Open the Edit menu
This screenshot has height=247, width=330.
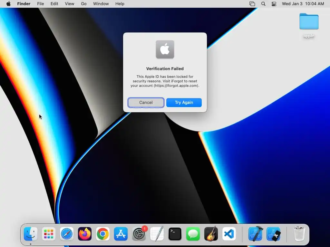coord(54,4)
